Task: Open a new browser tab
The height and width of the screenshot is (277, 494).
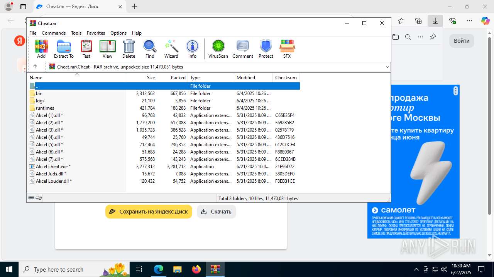Action: coord(134,7)
